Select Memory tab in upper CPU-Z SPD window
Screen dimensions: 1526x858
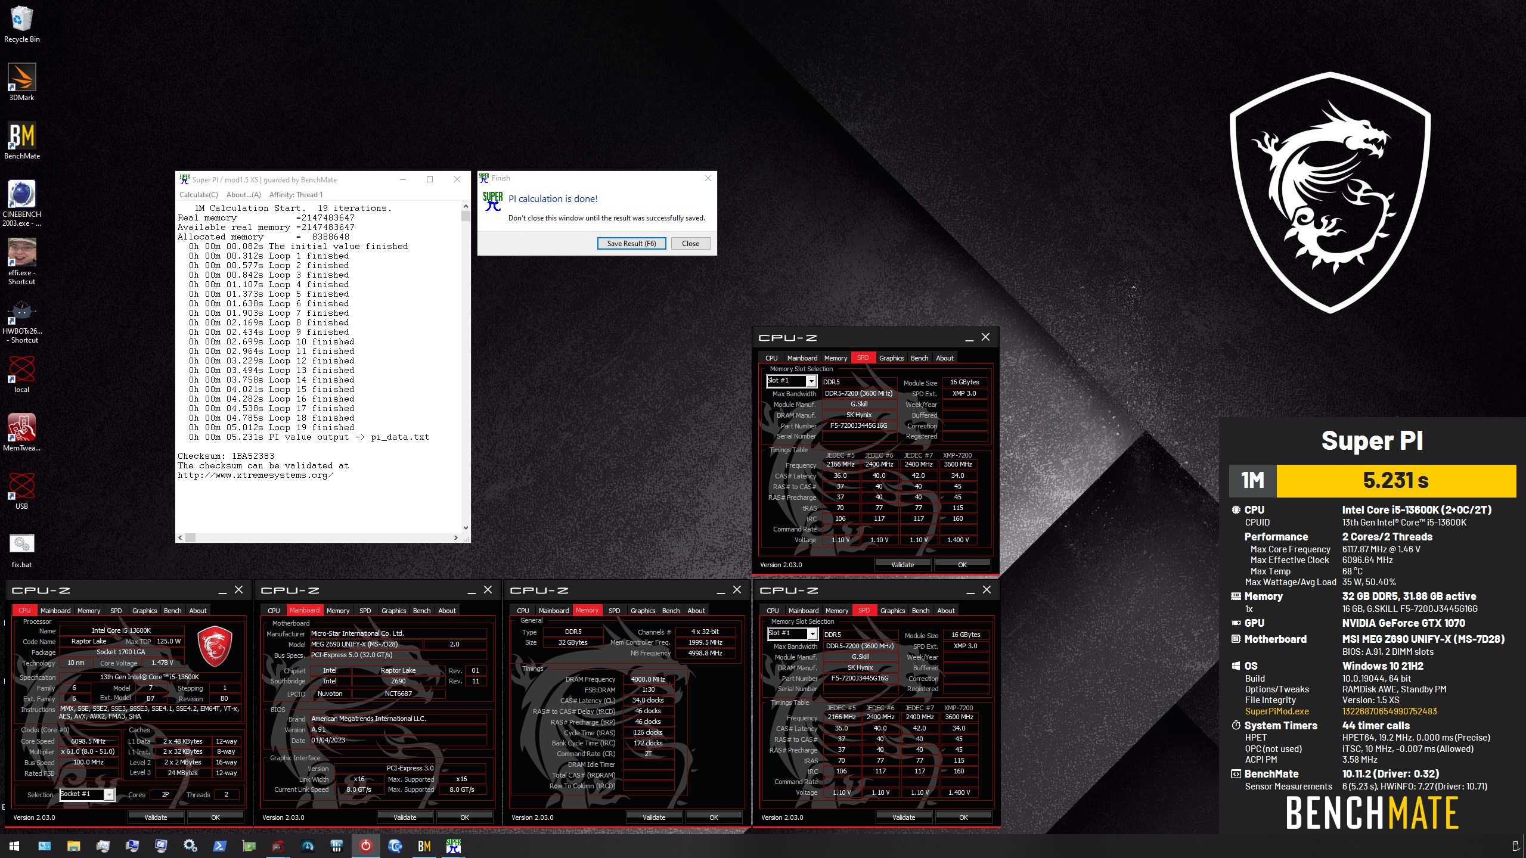(835, 358)
